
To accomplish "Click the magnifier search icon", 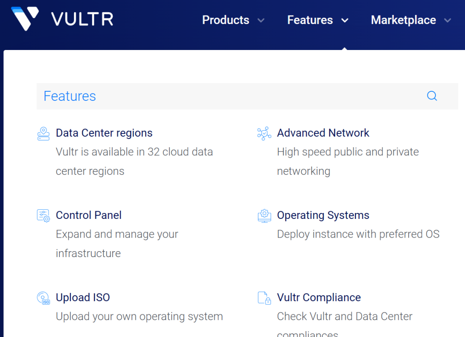I will point(432,96).
